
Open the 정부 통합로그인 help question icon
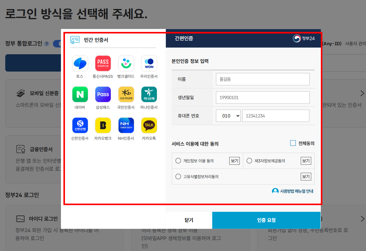(47, 44)
